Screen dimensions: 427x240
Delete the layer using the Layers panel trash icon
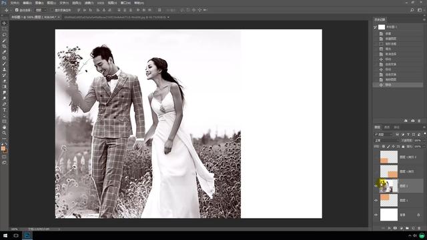coord(419,228)
